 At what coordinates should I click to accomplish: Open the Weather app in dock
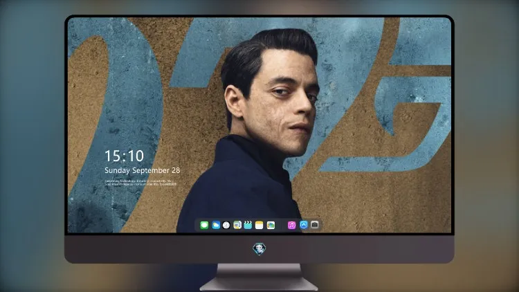click(x=216, y=226)
